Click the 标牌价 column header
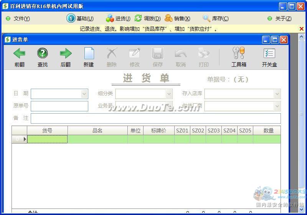The width and height of the screenshot is (307, 215). click(x=159, y=131)
